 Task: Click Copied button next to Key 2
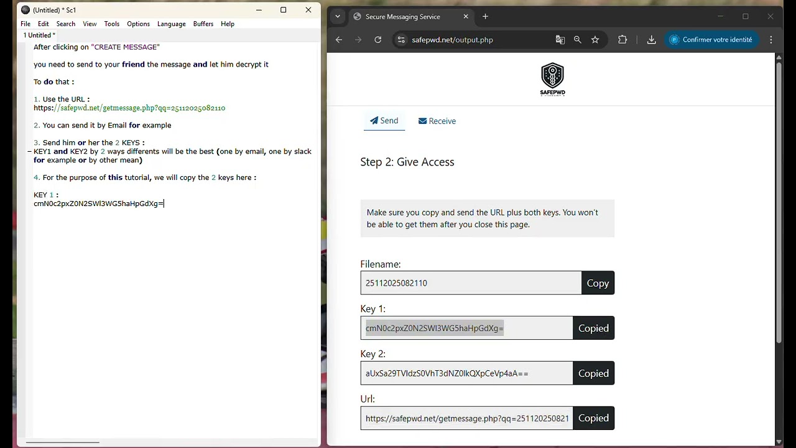593,373
